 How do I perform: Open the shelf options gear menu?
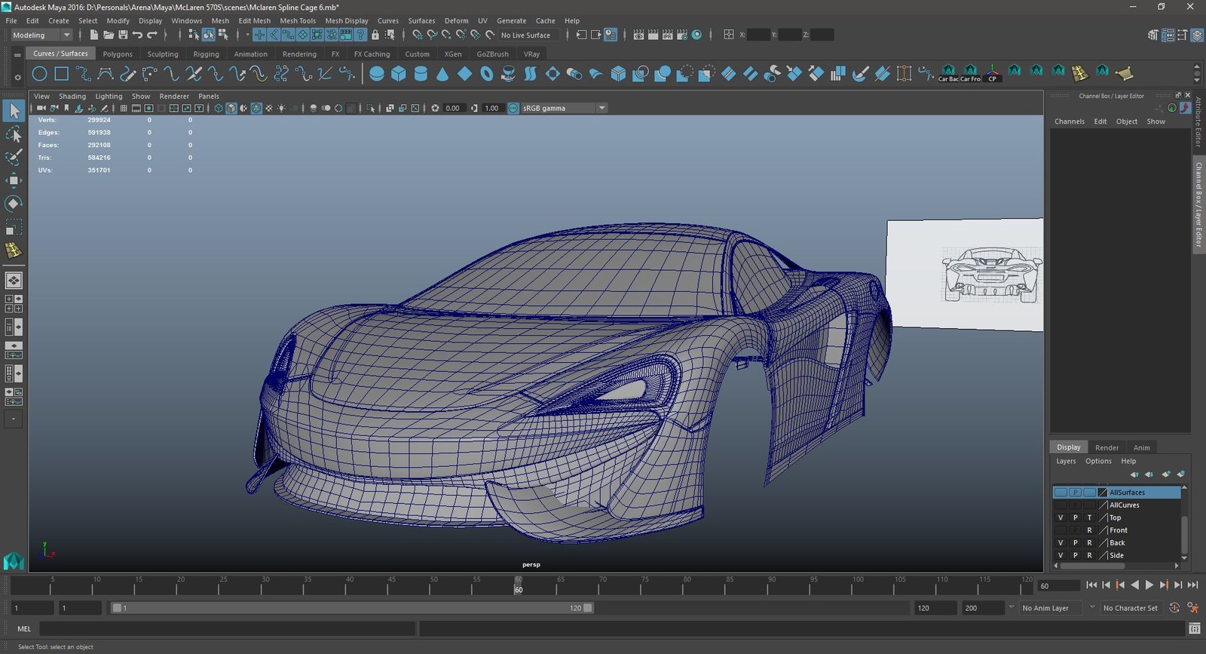(x=17, y=77)
